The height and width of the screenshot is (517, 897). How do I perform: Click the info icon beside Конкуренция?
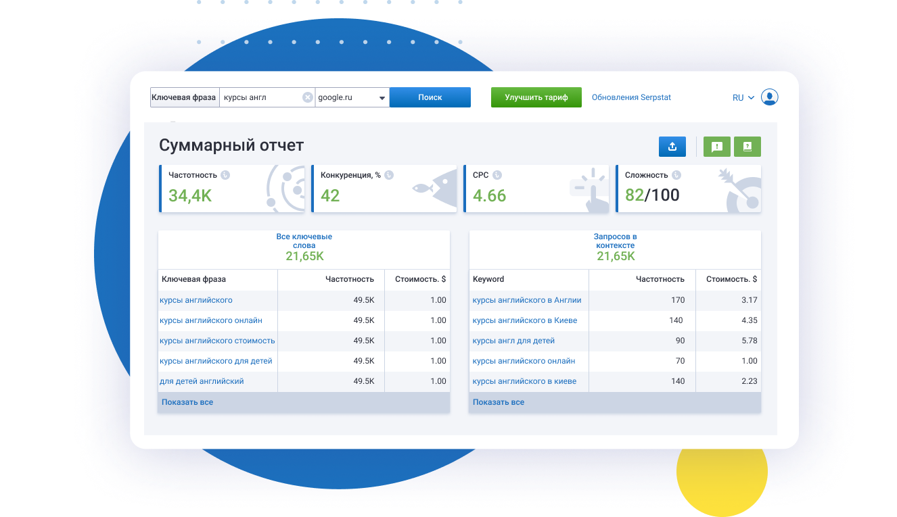388,174
